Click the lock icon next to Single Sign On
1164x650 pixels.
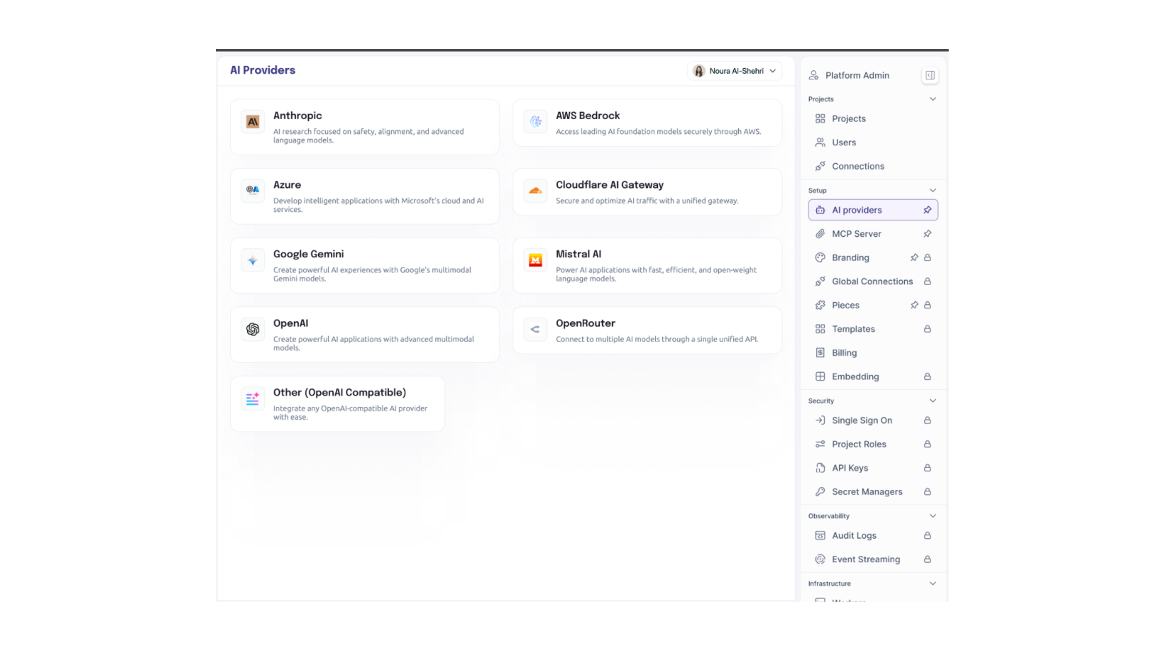point(927,421)
